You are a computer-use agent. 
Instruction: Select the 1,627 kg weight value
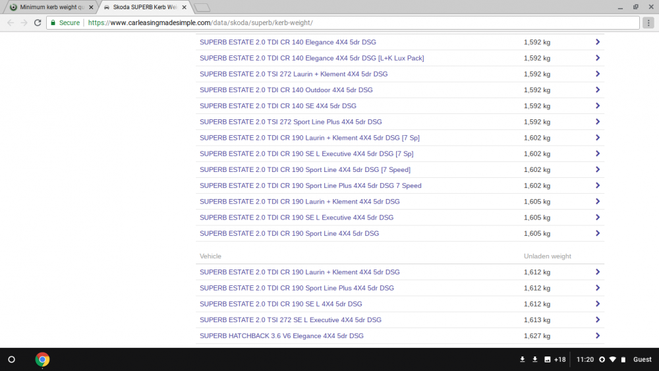[537, 335]
